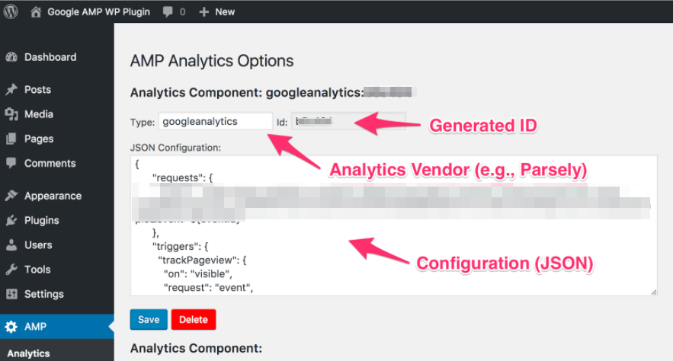This screenshot has height=361, width=673.
Task: Click the AMP gear icon
Action: point(11,327)
